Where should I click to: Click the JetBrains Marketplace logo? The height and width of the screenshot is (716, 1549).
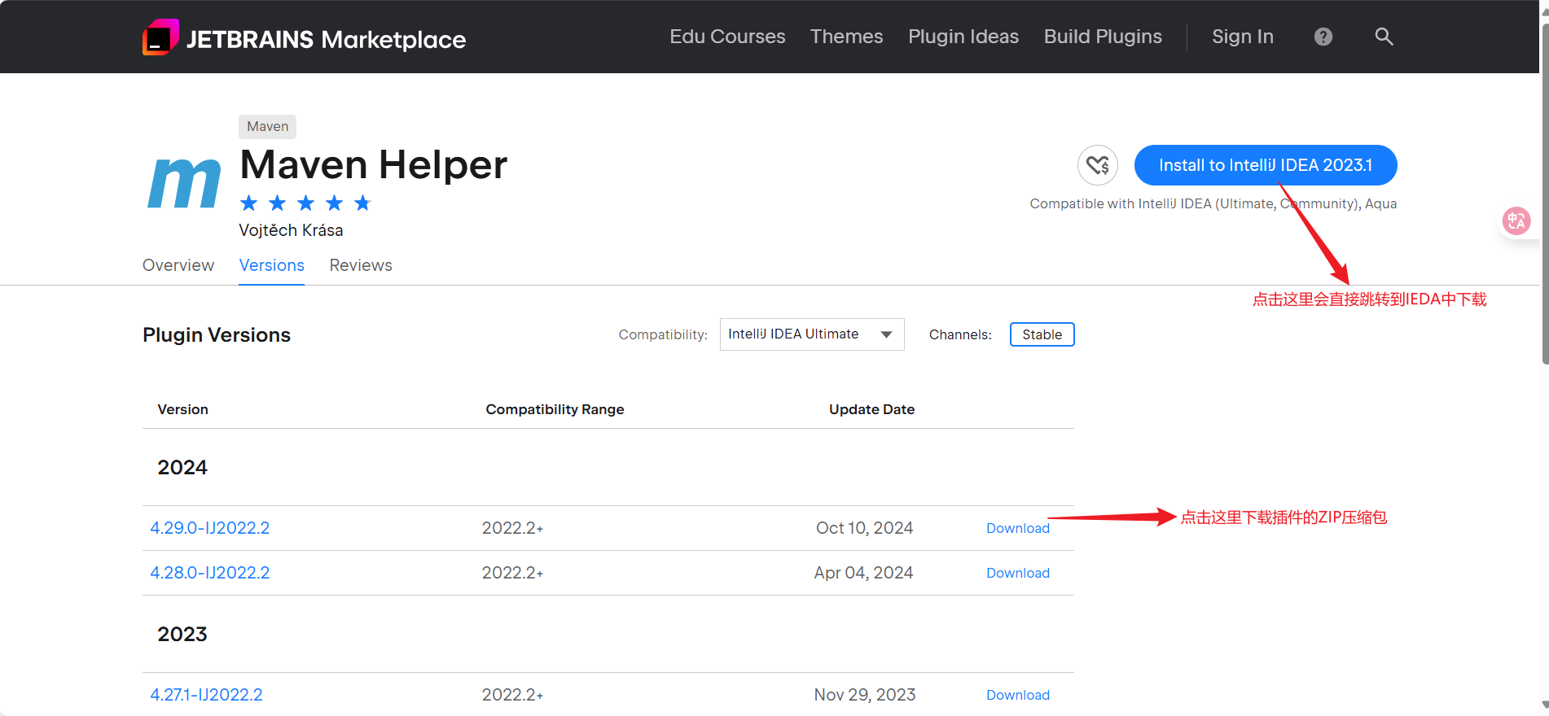pyautogui.click(x=304, y=37)
